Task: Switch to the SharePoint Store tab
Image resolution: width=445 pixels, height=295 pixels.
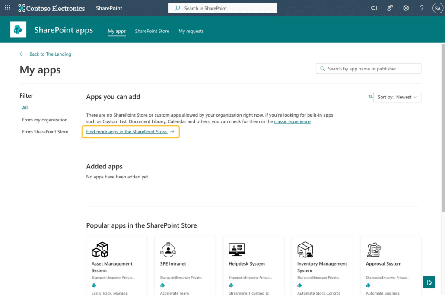Action: (152, 31)
